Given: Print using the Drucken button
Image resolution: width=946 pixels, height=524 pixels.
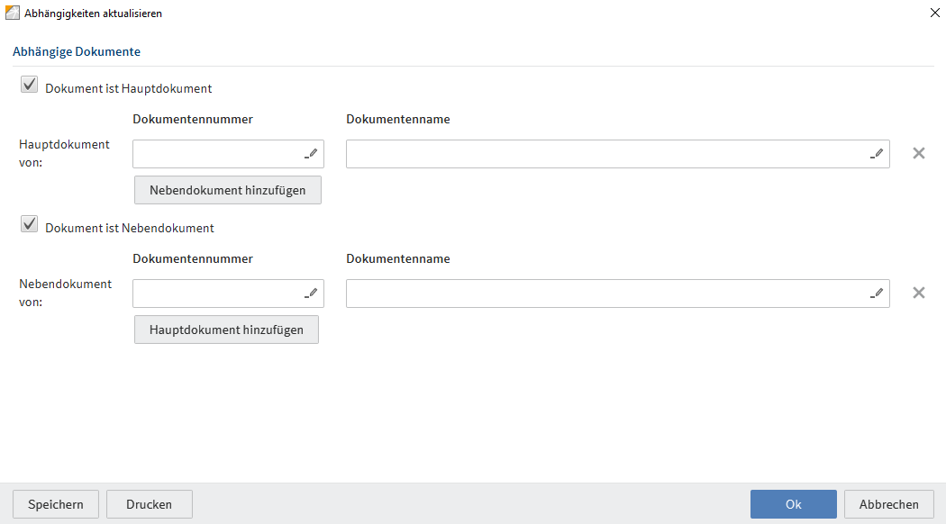Looking at the screenshot, I should (150, 504).
